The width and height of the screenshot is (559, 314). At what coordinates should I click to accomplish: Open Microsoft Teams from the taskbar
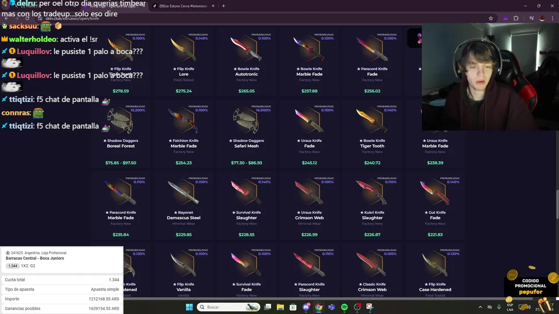click(331, 307)
